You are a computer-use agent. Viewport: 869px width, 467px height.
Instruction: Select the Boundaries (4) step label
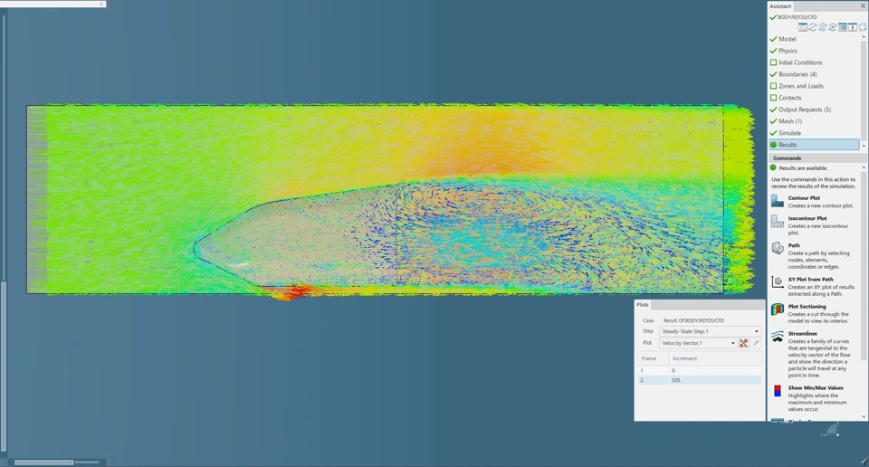pyautogui.click(x=797, y=74)
